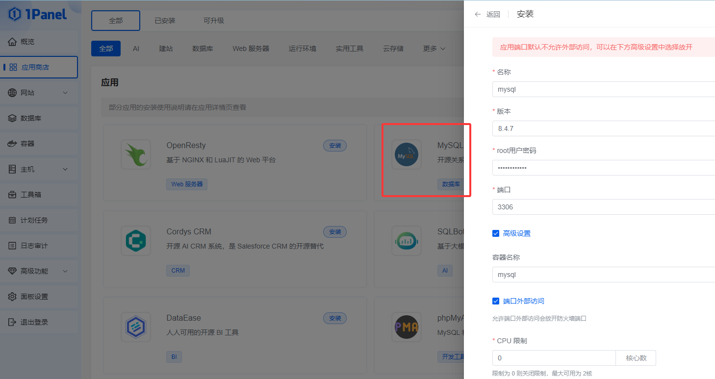Select the 数据库 category filter
Viewport: 715px width, 379px height.
pyautogui.click(x=203, y=49)
